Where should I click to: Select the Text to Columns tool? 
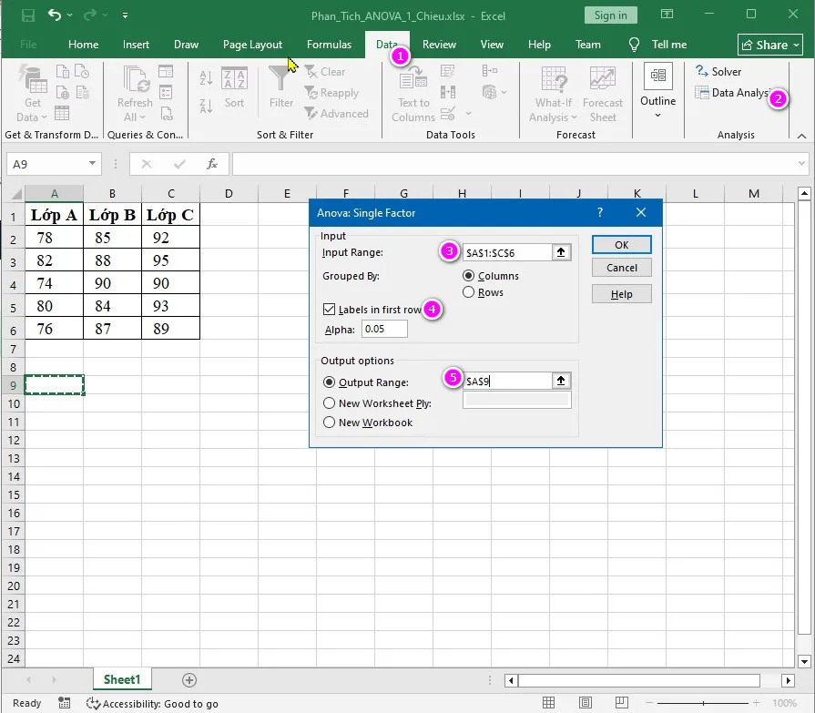coord(413,91)
